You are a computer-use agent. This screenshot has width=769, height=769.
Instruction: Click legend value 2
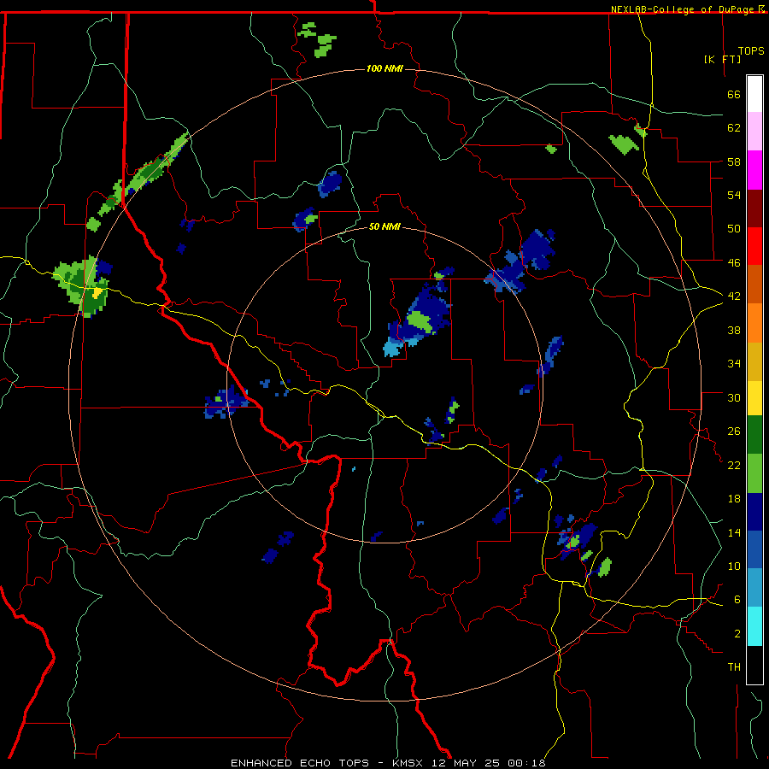point(737,633)
